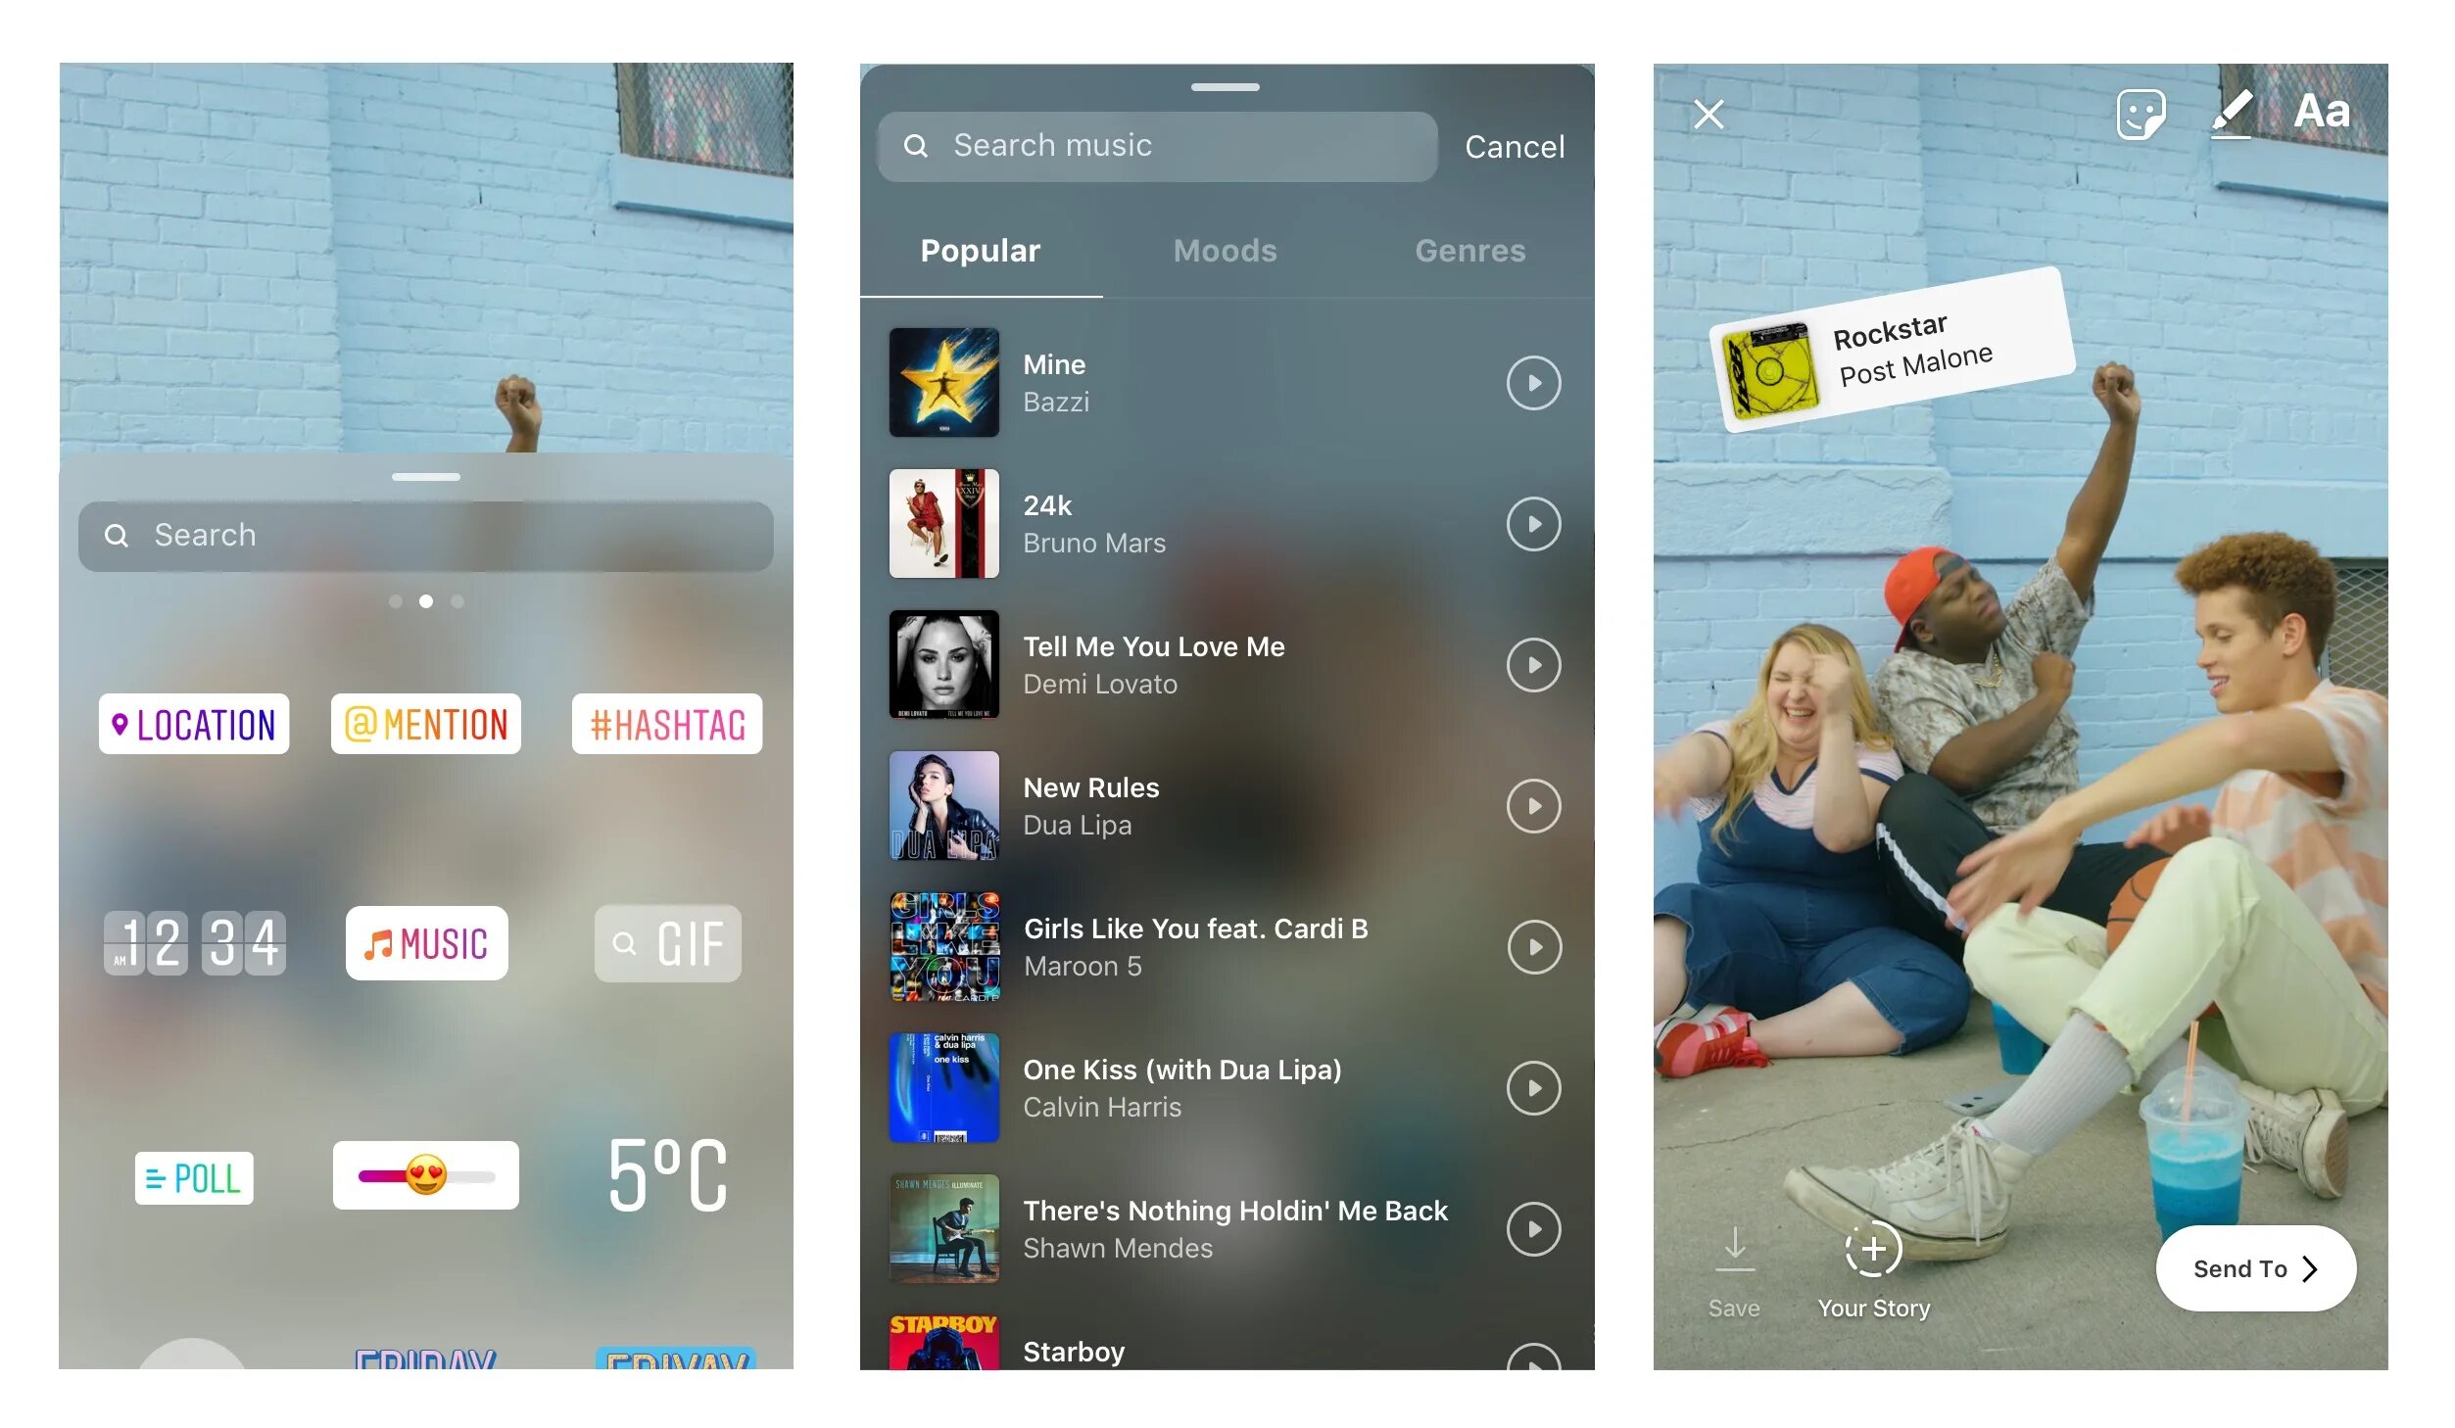Viewport: 2455px width, 1428px height.
Task: Click the face sticker picker icon
Action: point(2141,113)
